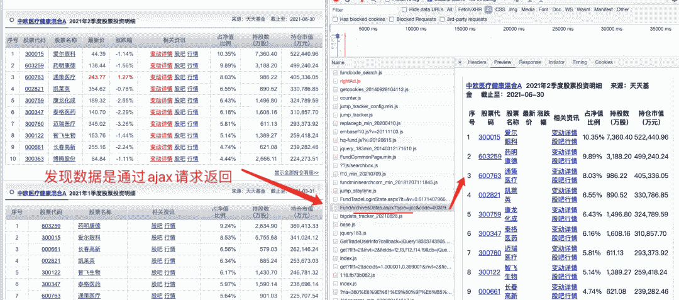Click the file icon beside base.js
The image size is (679, 300).
tap(335, 225)
